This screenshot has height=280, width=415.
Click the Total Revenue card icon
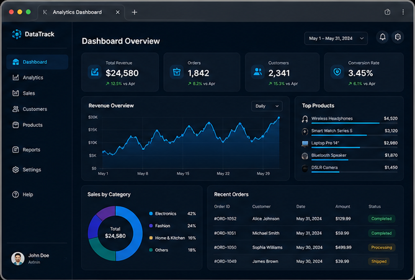(95, 72)
